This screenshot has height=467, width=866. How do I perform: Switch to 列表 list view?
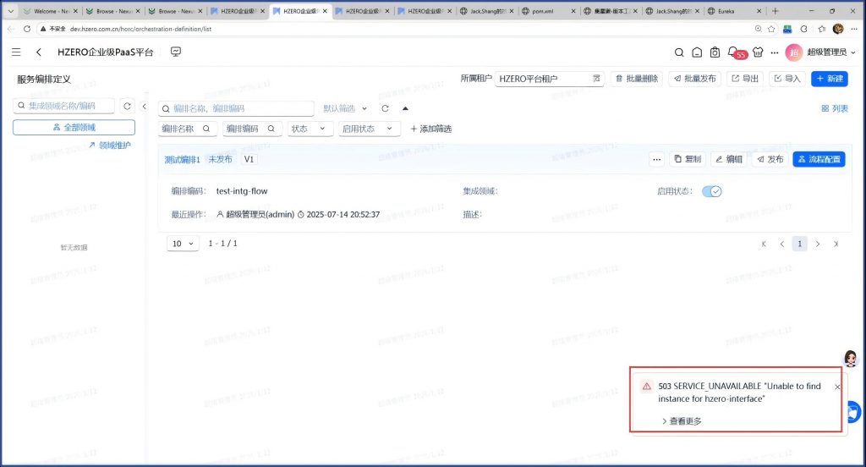(x=834, y=109)
